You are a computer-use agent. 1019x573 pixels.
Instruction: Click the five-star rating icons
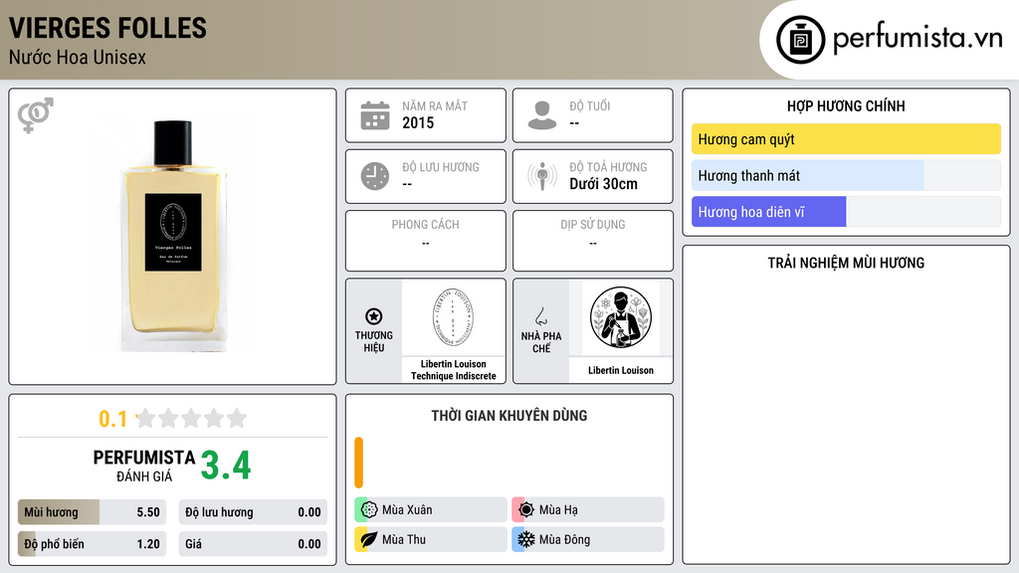(191, 418)
